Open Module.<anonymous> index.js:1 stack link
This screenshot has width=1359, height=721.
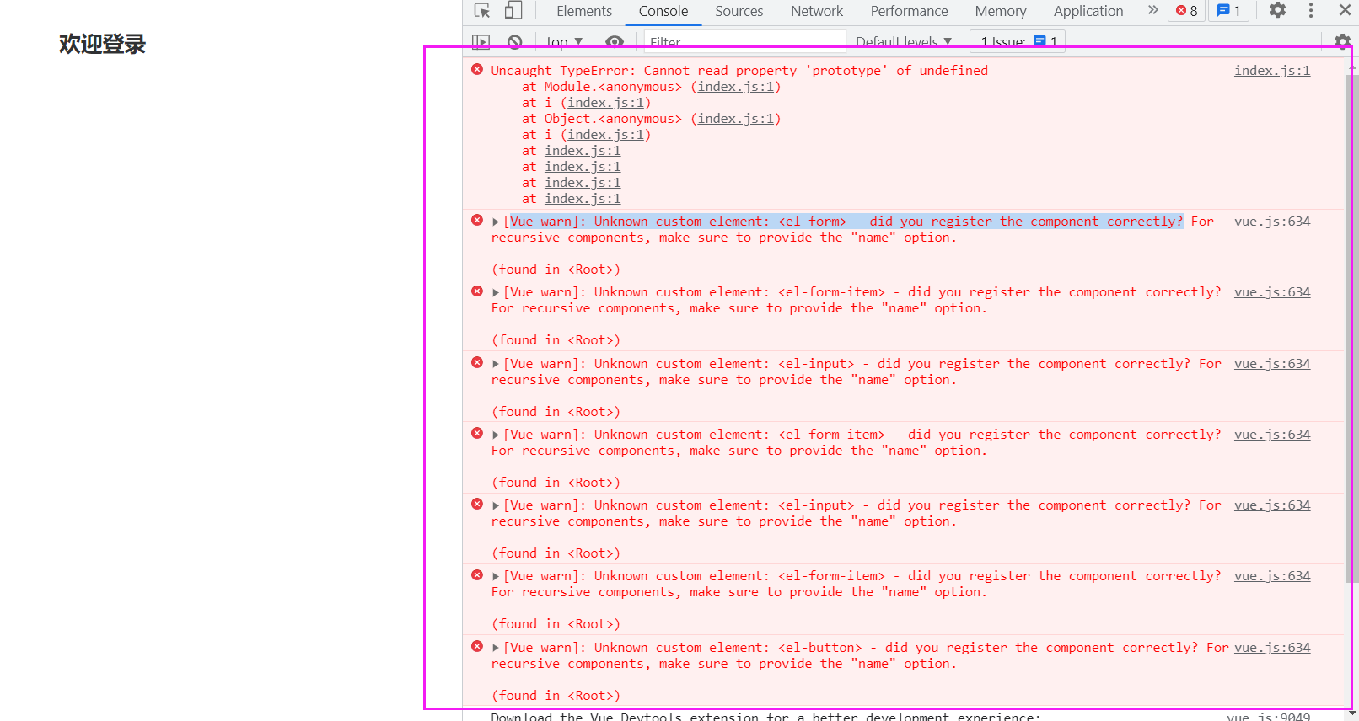pyautogui.click(x=735, y=87)
